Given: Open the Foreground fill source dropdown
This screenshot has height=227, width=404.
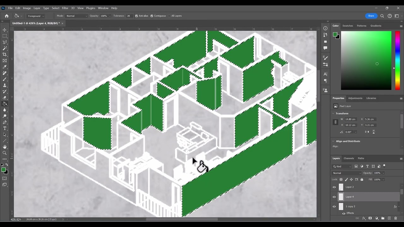Looking at the screenshot, I should (35, 16).
